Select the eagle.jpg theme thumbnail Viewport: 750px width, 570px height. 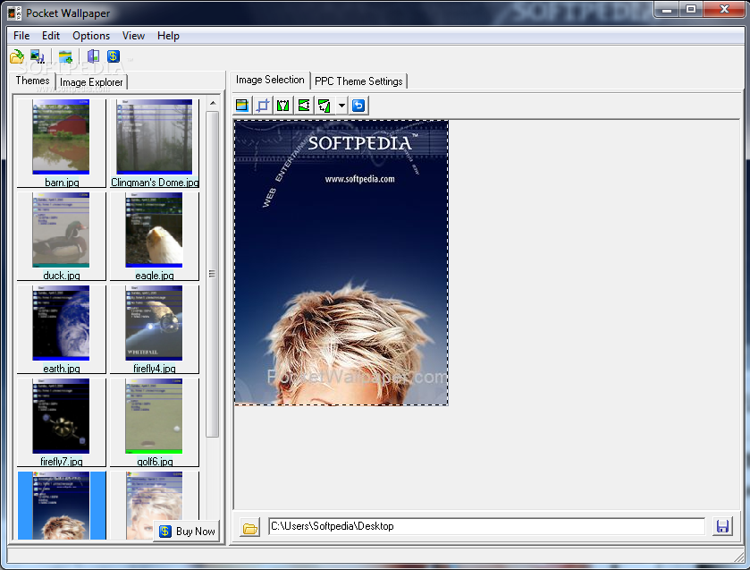tap(155, 235)
